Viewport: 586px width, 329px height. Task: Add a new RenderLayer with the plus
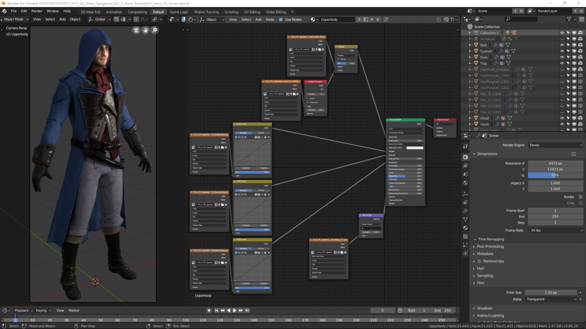(x=575, y=11)
